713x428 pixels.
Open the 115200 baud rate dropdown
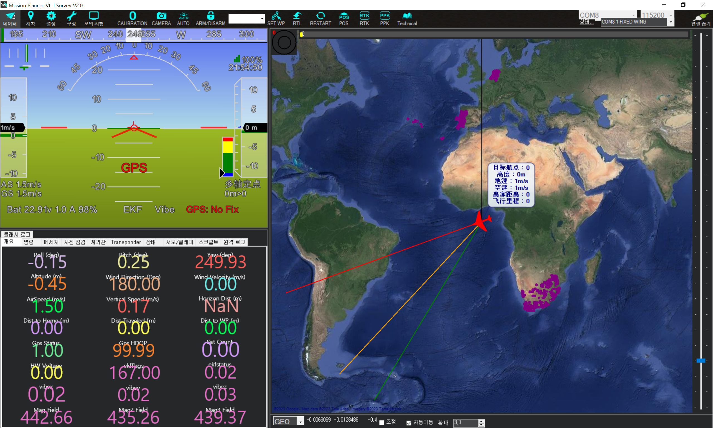point(671,15)
